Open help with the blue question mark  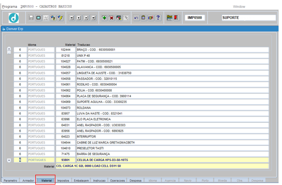coord(158,18)
